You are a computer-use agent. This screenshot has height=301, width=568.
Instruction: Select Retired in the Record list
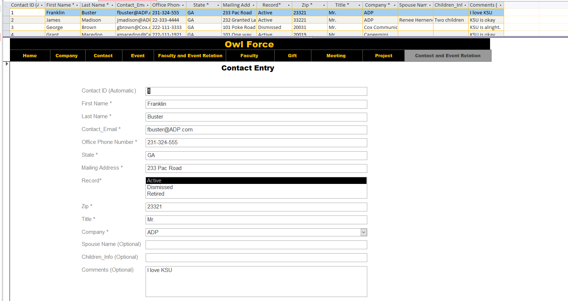pyautogui.click(x=256, y=194)
